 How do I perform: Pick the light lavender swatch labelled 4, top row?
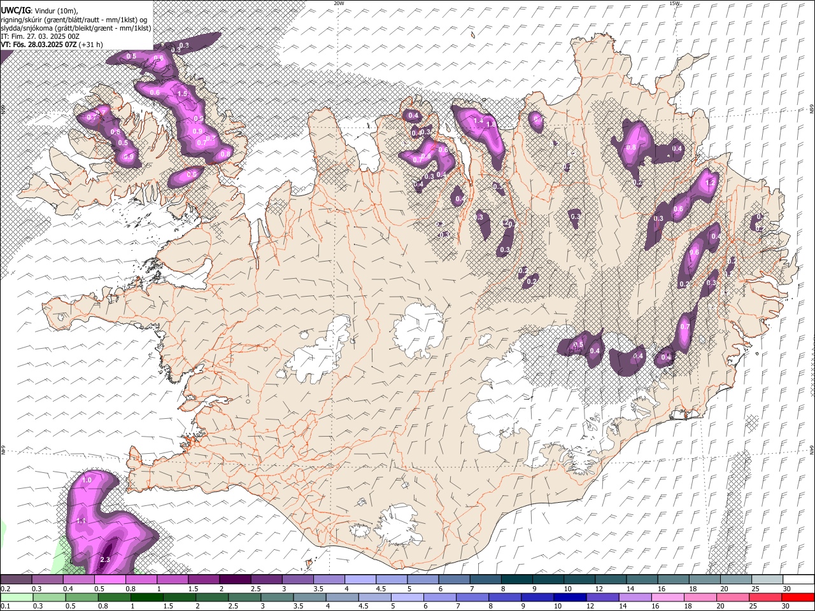click(360, 579)
